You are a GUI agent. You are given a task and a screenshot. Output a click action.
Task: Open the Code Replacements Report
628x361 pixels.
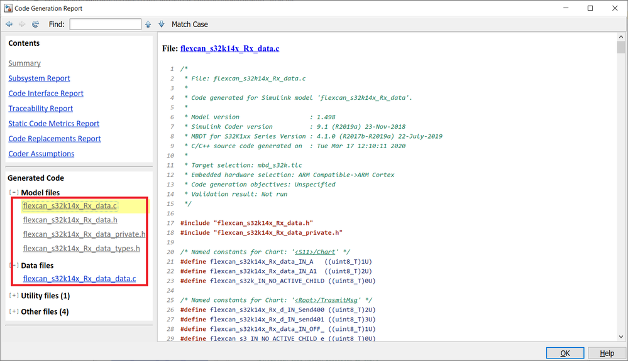point(55,139)
